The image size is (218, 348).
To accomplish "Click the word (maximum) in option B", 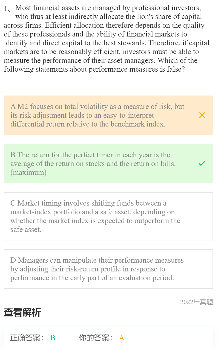I will [28, 172].
